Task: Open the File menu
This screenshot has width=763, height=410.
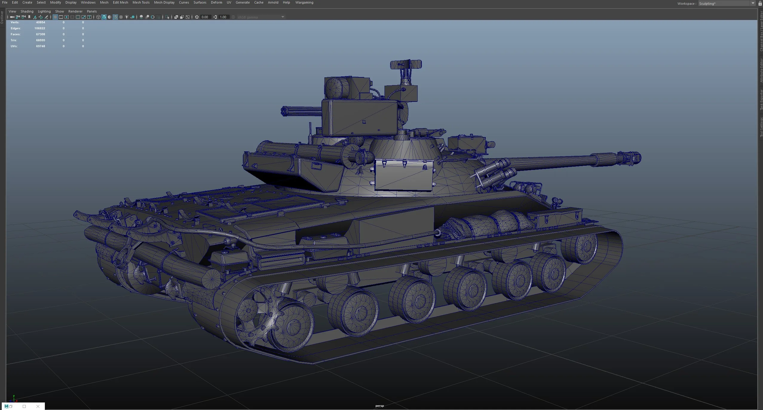Action: click(5, 2)
